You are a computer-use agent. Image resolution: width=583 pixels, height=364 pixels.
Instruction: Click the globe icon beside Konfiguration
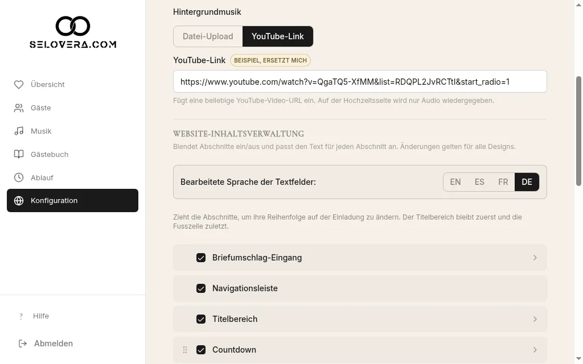pos(19,201)
